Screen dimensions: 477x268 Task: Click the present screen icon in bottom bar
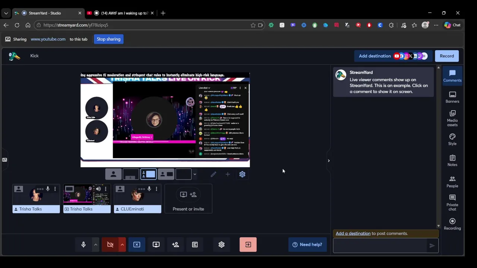pos(156,245)
